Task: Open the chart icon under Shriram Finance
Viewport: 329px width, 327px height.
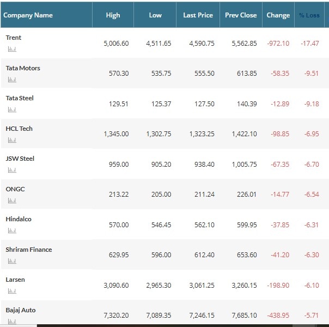Action: [11, 261]
